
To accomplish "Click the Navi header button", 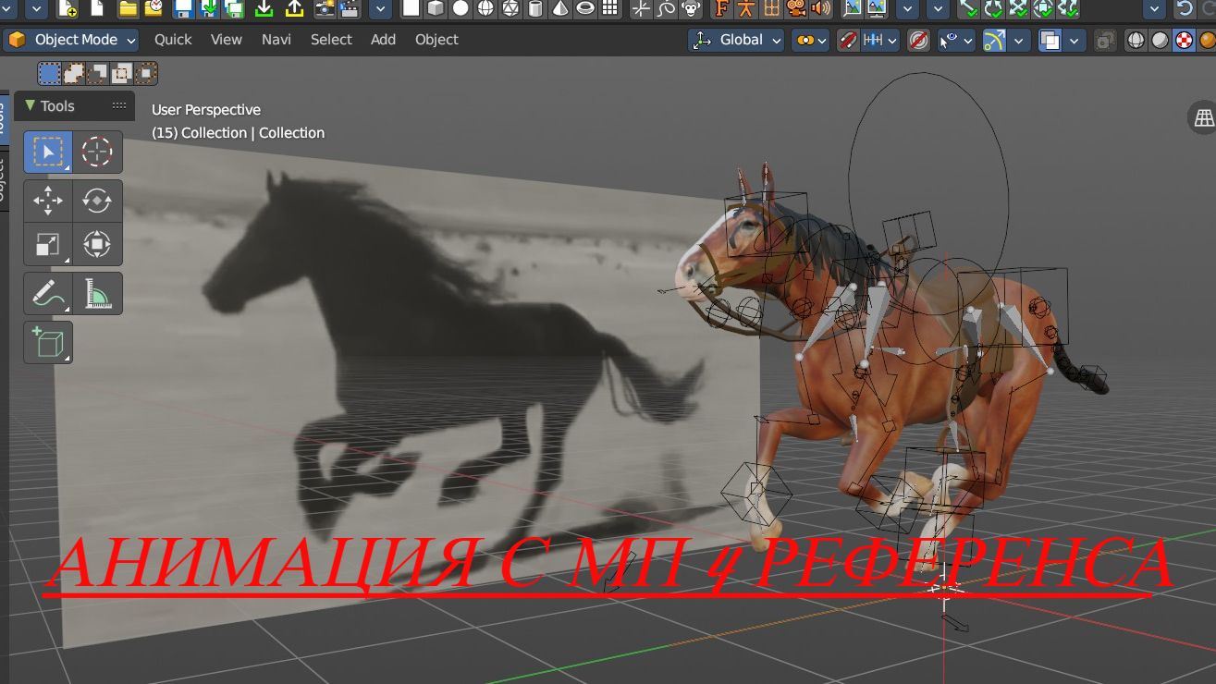I will (x=276, y=40).
